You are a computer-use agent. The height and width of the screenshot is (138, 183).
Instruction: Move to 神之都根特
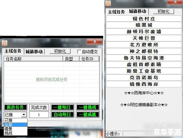pyautogui.click(x=144, y=51)
